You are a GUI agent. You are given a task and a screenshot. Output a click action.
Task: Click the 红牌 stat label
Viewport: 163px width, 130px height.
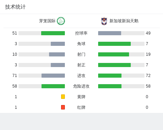click(81, 107)
